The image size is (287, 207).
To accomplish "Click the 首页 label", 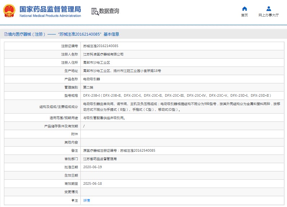I will (244, 15).
